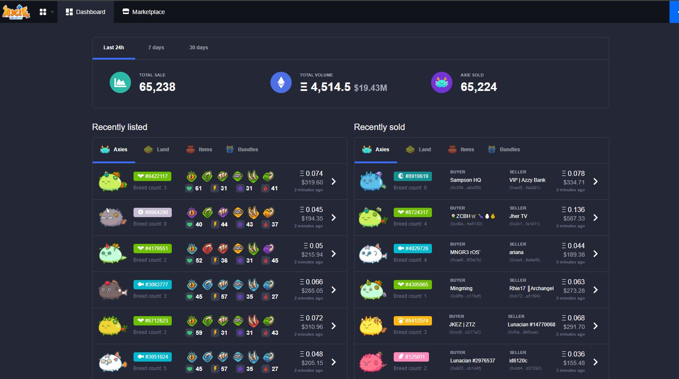Select Axies tab under Recently sold
The image size is (679, 379).
click(x=376, y=150)
